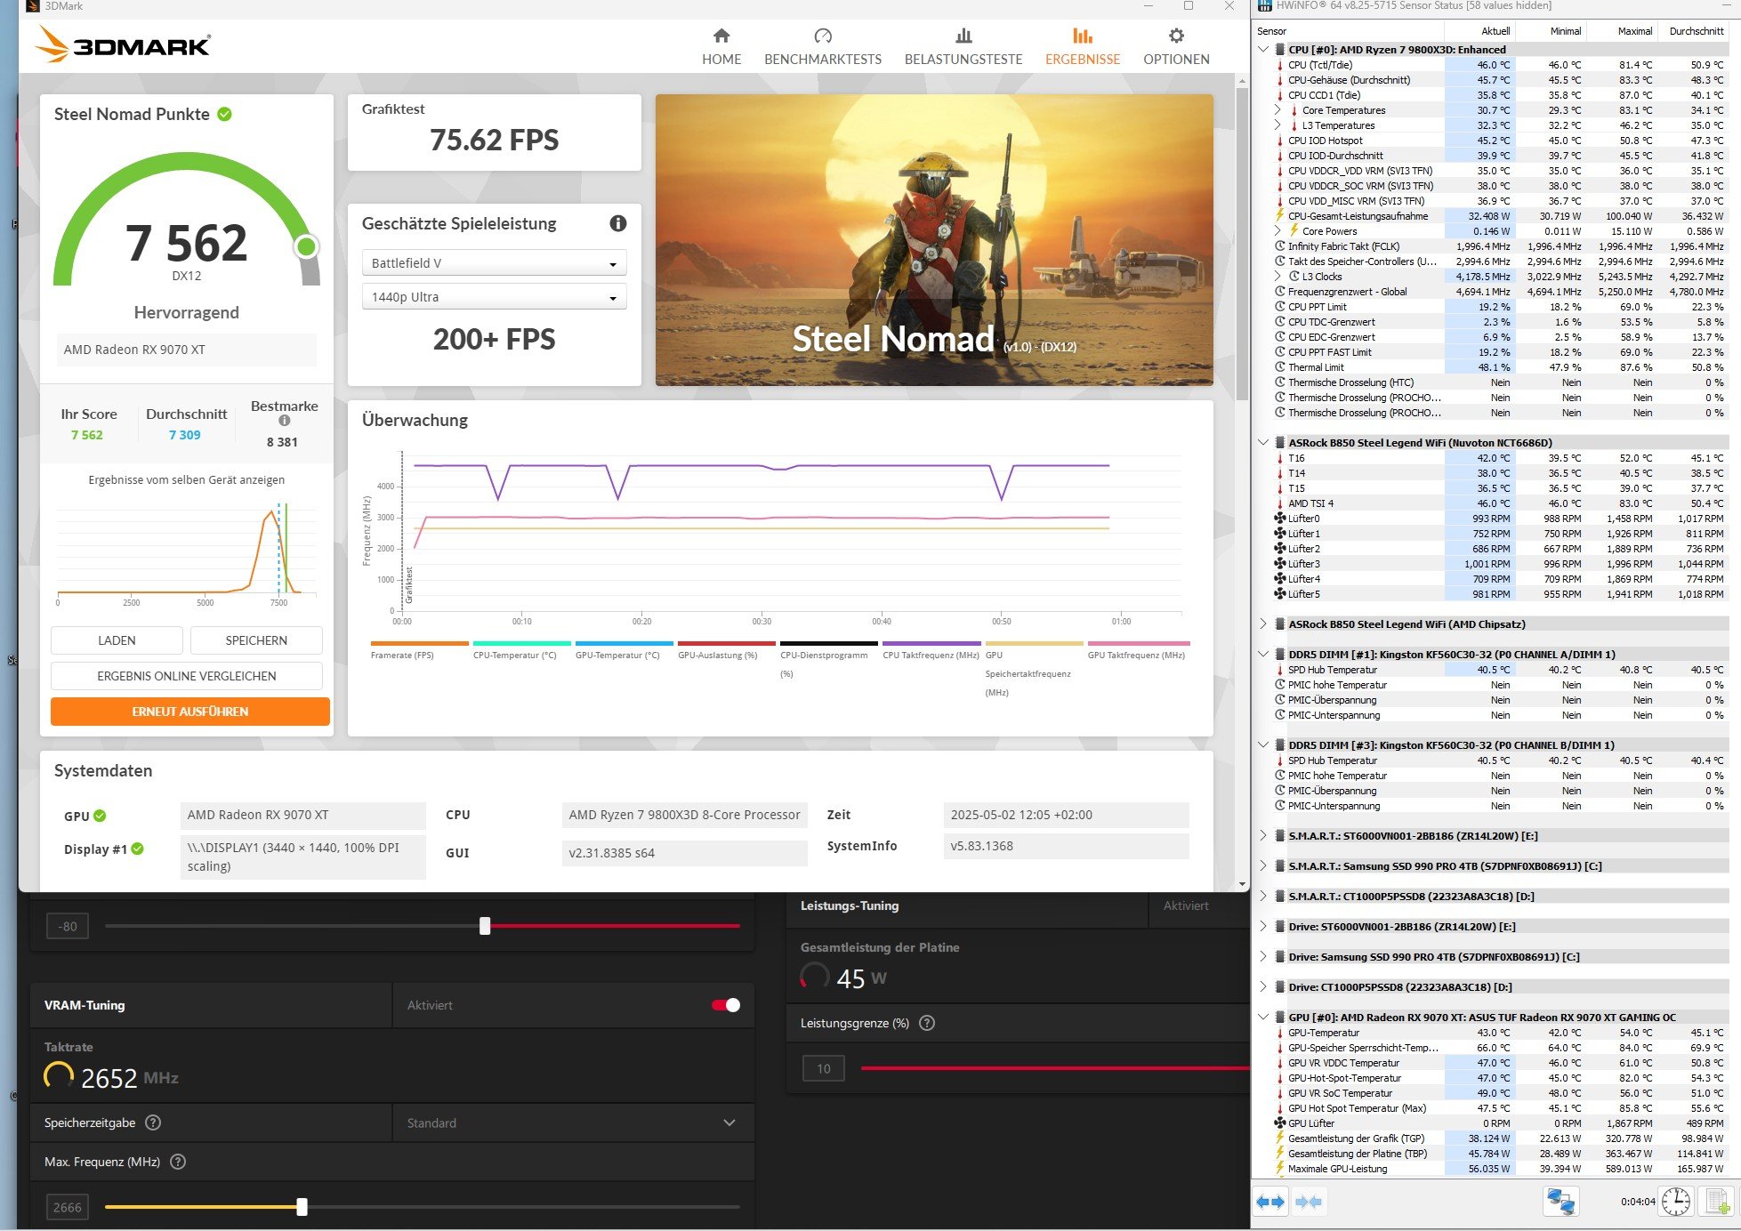Open the Speicherzeitgabe Standard dropdown
Image resolution: width=1741 pixels, height=1231 pixels.
tap(572, 1123)
